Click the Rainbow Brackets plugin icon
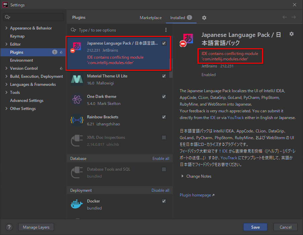The width and height of the screenshot is (303, 235). coord(77,120)
